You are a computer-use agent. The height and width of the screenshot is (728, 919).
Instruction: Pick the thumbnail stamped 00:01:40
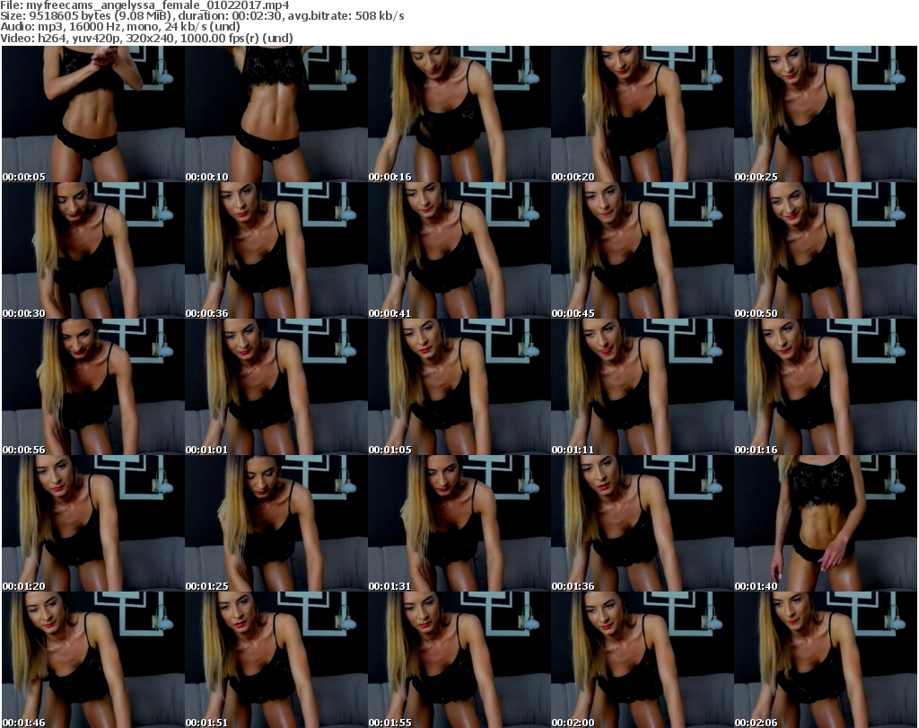click(x=826, y=523)
